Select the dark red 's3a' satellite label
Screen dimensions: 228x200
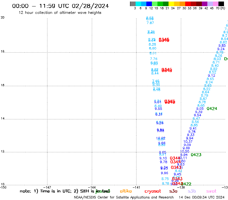point(173,191)
